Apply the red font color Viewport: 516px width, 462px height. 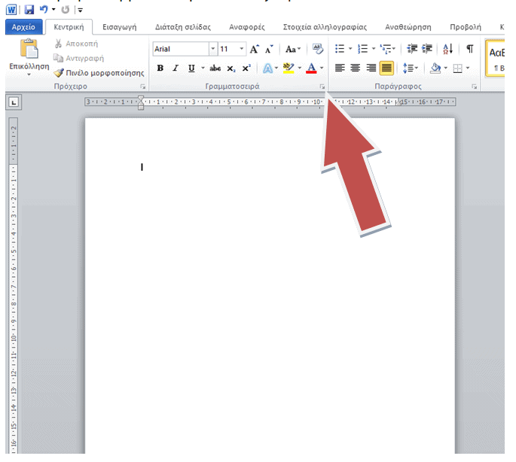311,68
